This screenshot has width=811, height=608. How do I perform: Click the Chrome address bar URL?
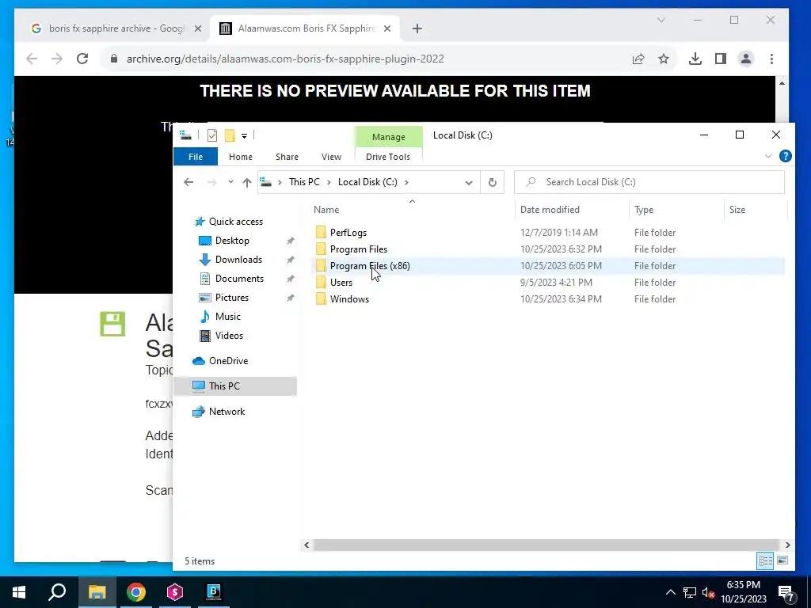tap(285, 59)
